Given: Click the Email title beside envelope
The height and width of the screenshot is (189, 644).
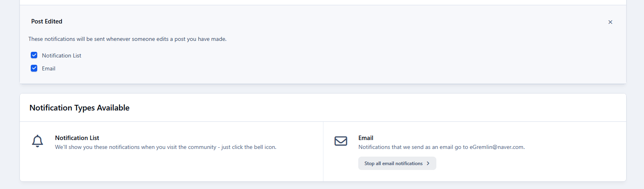Looking at the screenshot, I should click(366, 138).
